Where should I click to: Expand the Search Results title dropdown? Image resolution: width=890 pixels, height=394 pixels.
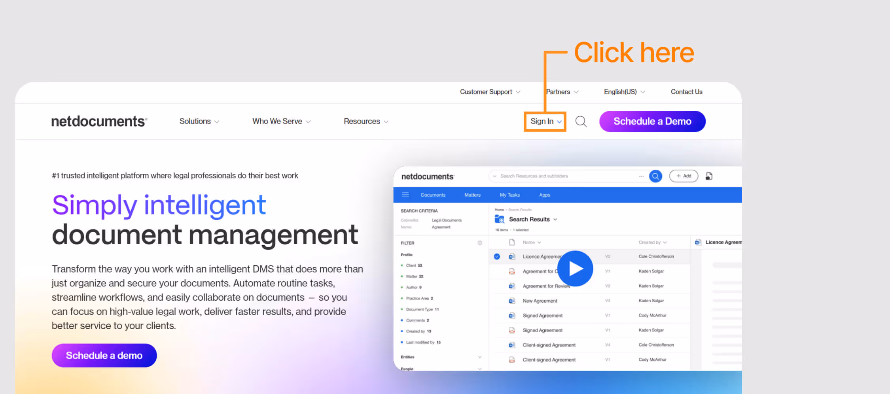tap(555, 220)
